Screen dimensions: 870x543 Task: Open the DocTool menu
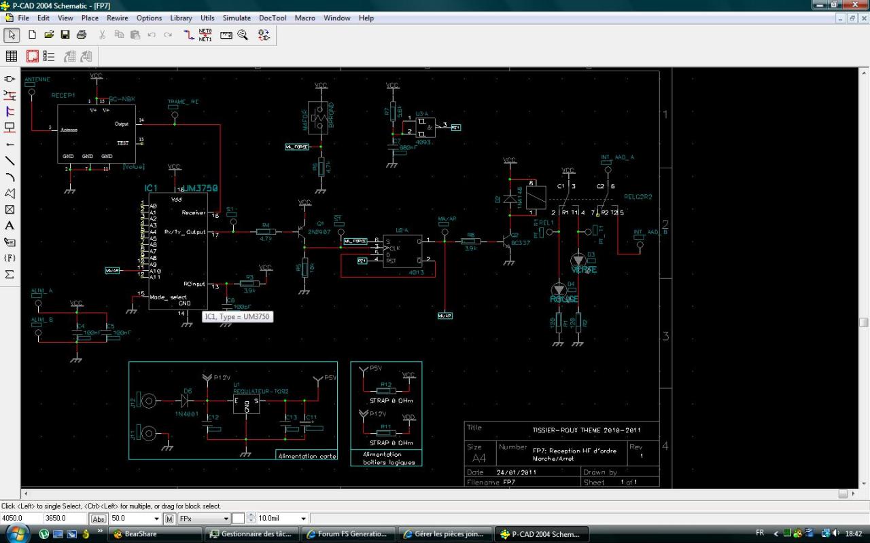273,18
